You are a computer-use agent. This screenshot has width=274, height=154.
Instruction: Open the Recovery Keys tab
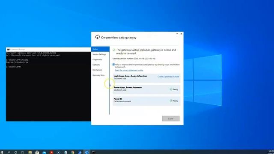click(98, 75)
